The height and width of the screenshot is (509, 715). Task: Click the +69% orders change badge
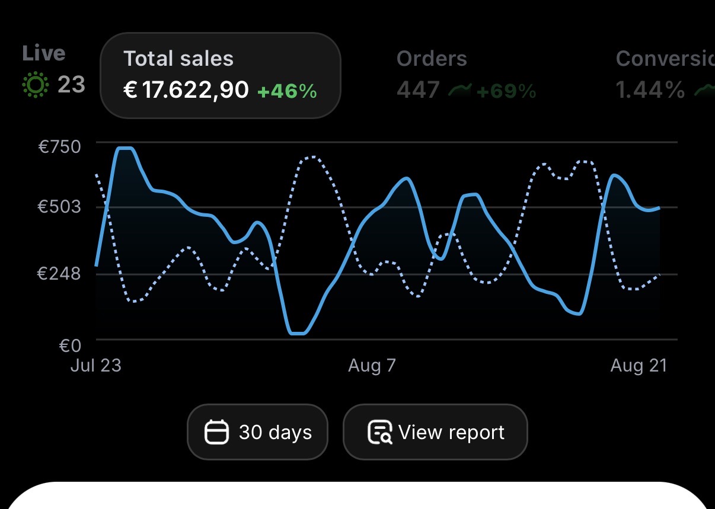(x=506, y=91)
